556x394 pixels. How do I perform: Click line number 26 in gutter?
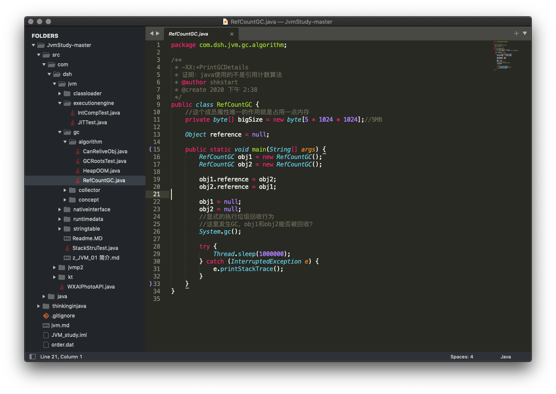[157, 231]
